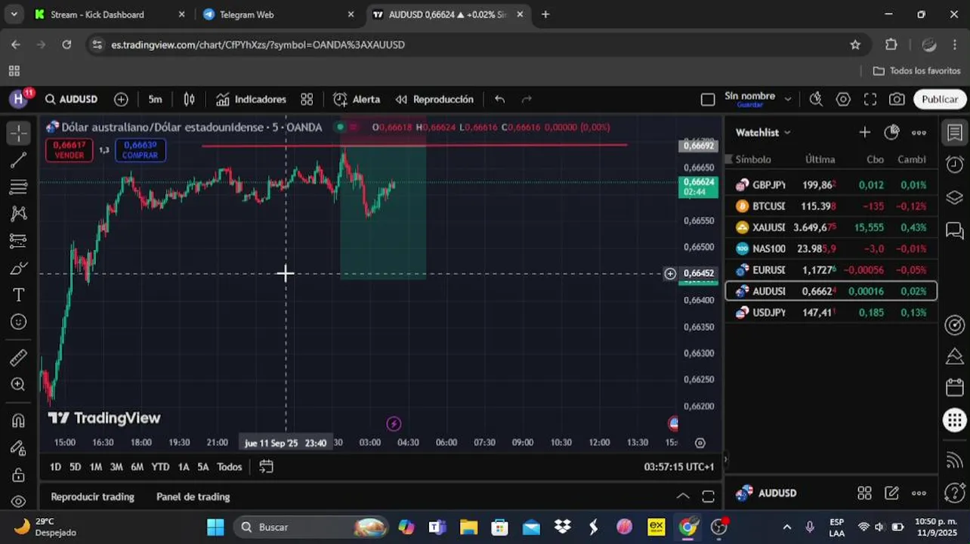Open watchlist more options menu

tap(919, 132)
